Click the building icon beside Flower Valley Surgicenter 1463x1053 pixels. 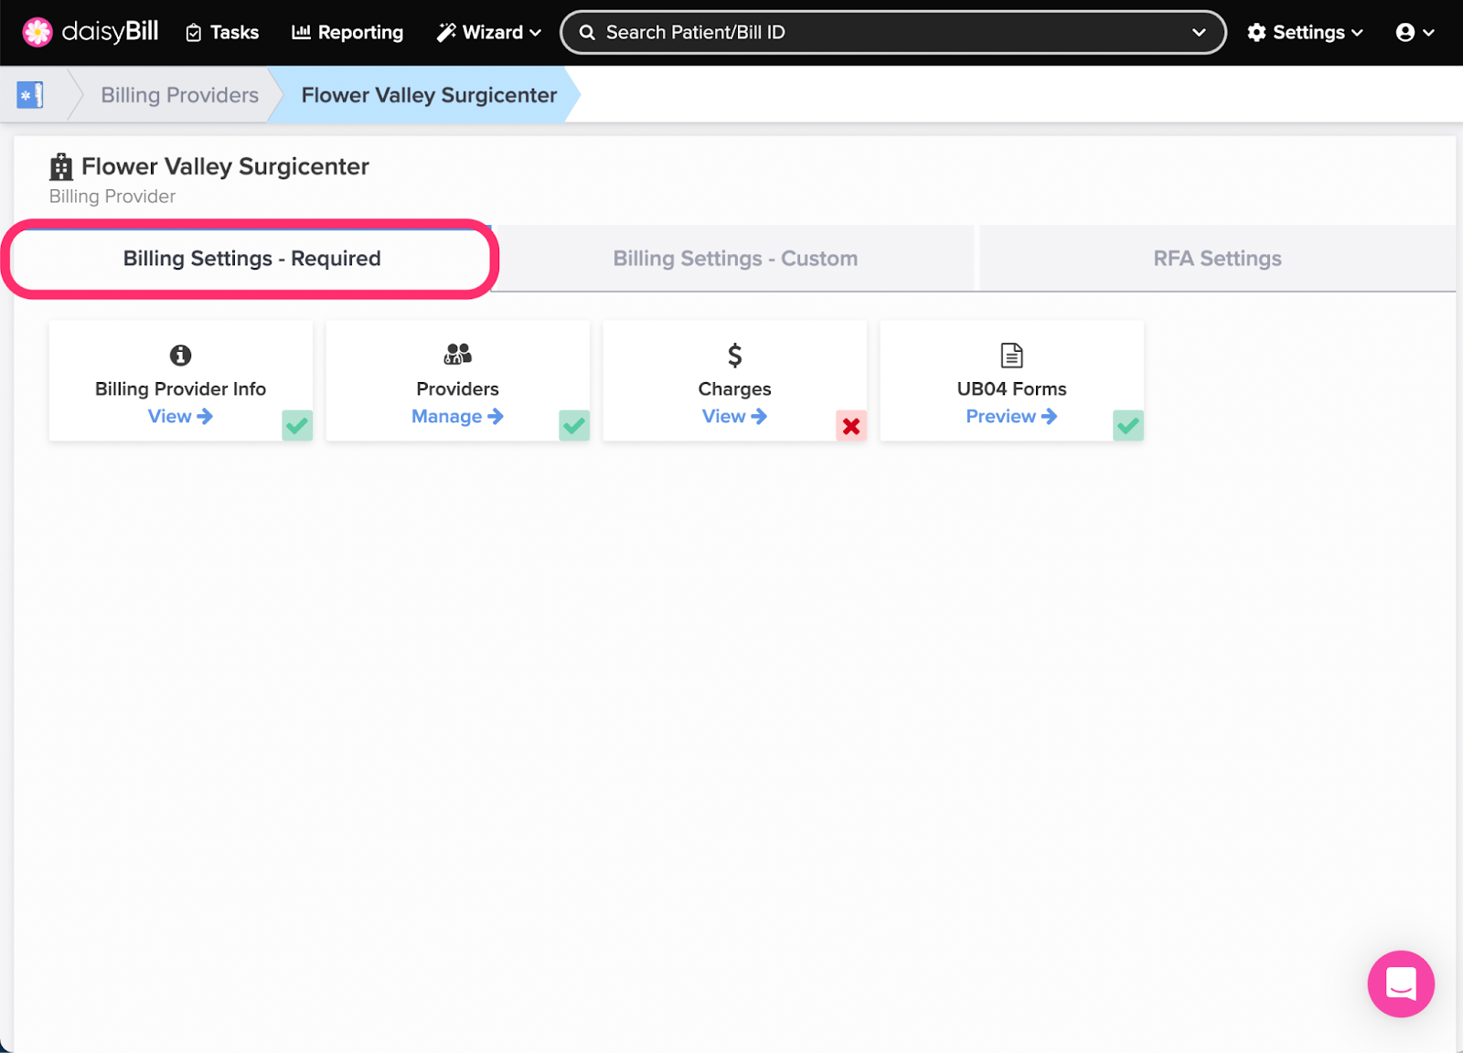point(61,166)
